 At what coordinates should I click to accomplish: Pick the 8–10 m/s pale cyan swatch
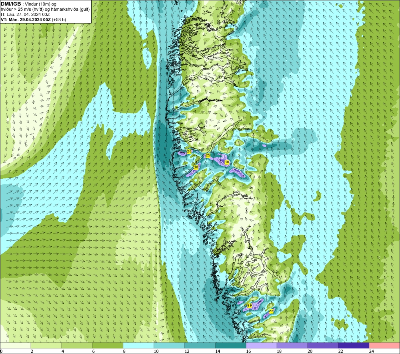pyautogui.click(x=138, y=346)
